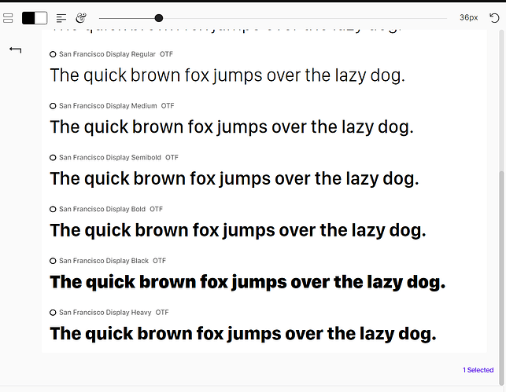506x392 pixels.
Task: Click the Regular weight preview sentence
Action: pos(227,76)
